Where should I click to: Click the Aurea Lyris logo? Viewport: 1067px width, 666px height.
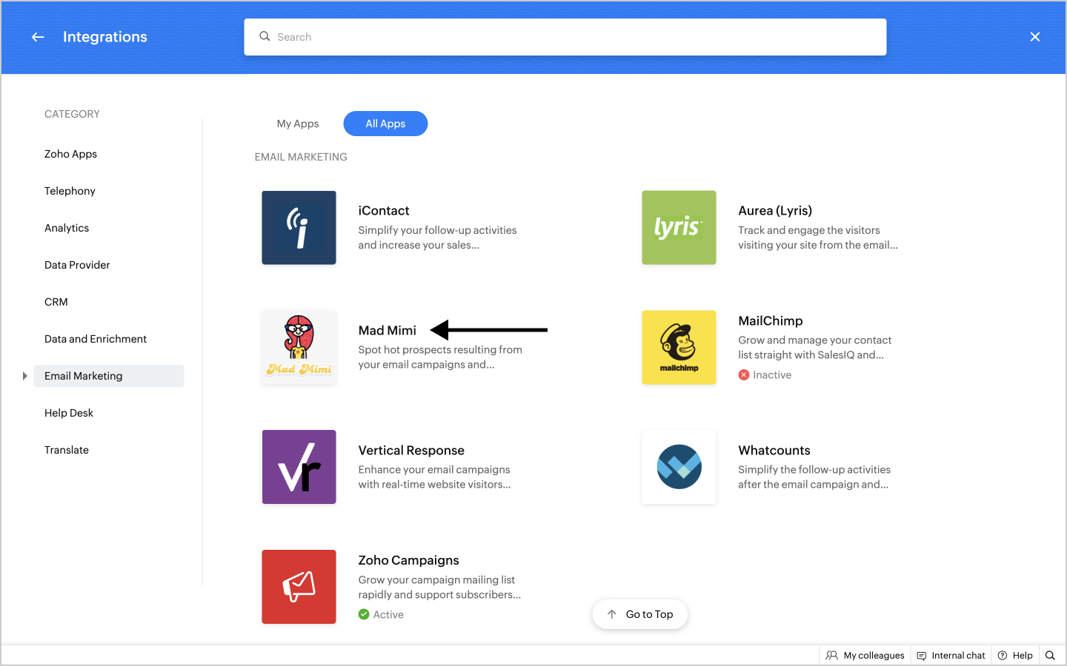[x=679, y=228]
